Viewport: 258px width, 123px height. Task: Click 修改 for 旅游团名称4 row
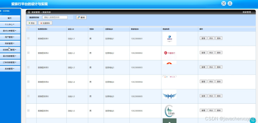(211, 81)
